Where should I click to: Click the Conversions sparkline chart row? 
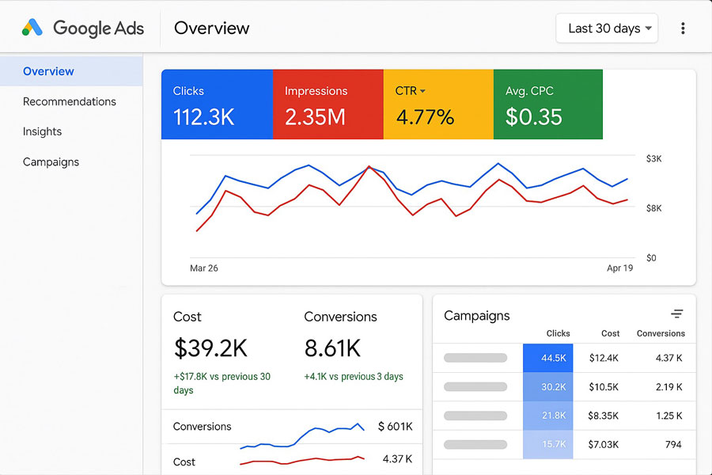pyautogui.click(x=291, y=427)
